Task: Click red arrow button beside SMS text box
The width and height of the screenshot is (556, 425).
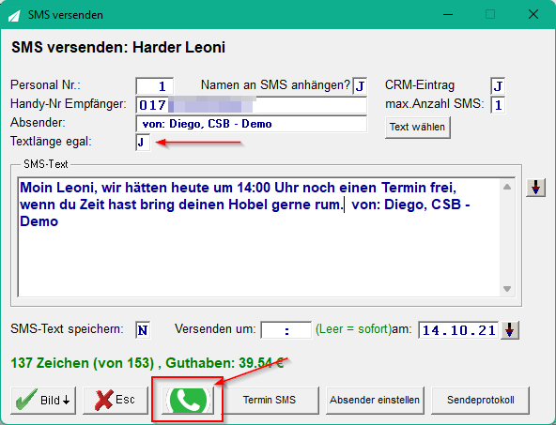Action: coord(535,188)
